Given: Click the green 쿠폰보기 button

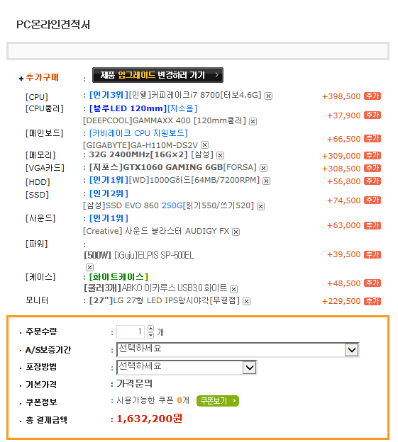Looking at the screenshot, I should (218, 401).
